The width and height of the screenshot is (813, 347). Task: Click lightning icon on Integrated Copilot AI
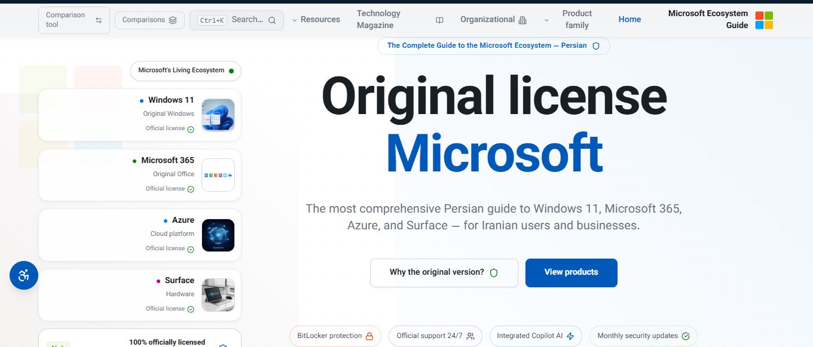(570, 336)
